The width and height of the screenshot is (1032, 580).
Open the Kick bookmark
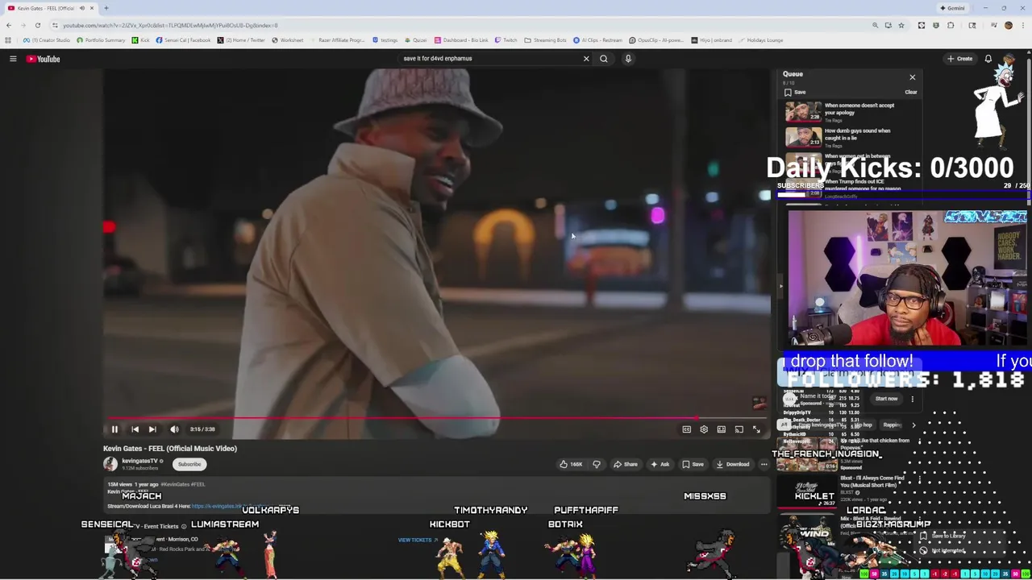141,40
